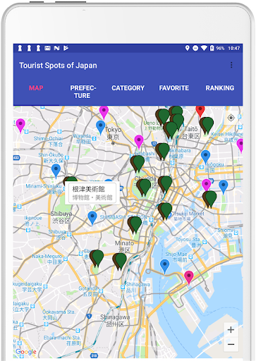
Task: Switch to the PREFECTURE tab
Action: tap(83, 92)
